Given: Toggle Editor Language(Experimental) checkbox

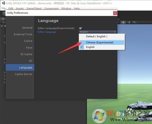Looking at the screenshot, I should tap(80, 28).
